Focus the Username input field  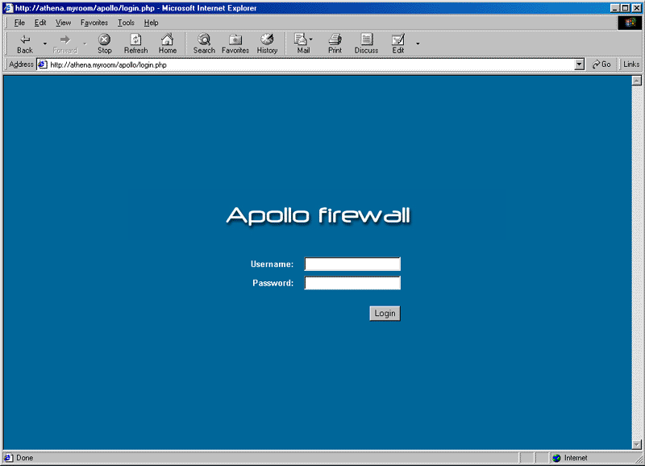pyautogui.click(x=352, y=264)
